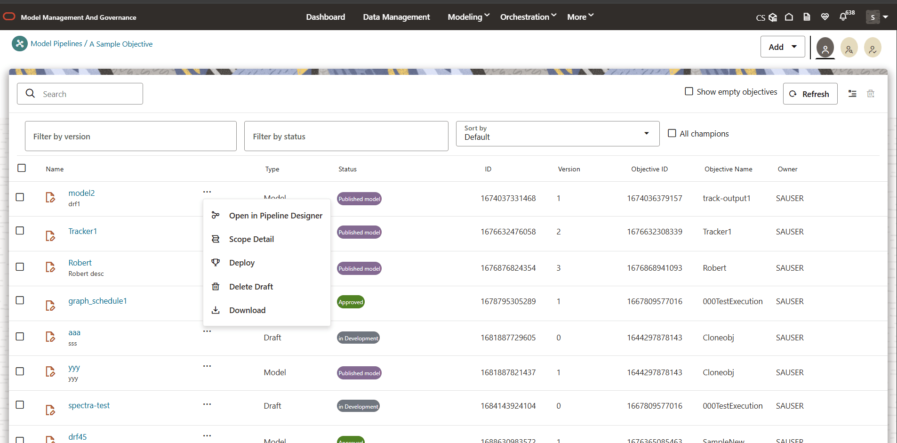Image resolution: width=897 pixels, height=443 pixels.
Task: Select Deploy from the context menu
Action: (x=241, y=263)
